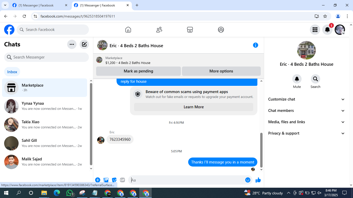The height and width of the screenshot is (198, 353).
Task: Click the install app icon in address bar
Action: coord(317,16)
